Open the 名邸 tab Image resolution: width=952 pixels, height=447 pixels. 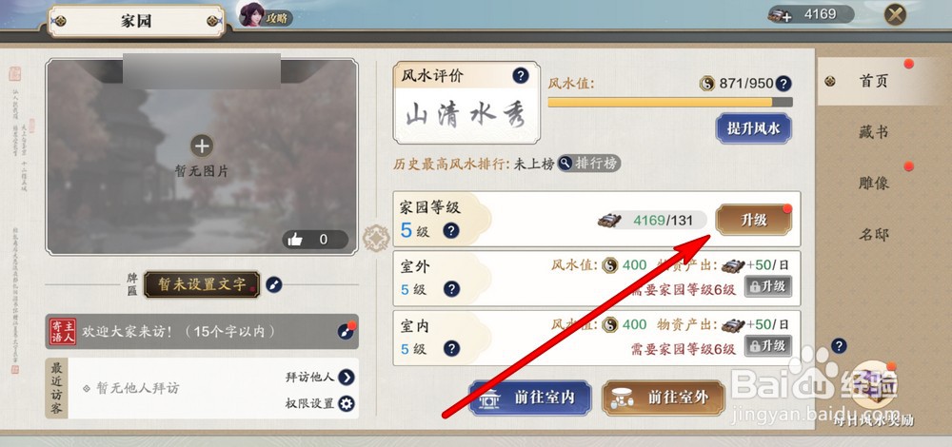(x=874, y=234)
